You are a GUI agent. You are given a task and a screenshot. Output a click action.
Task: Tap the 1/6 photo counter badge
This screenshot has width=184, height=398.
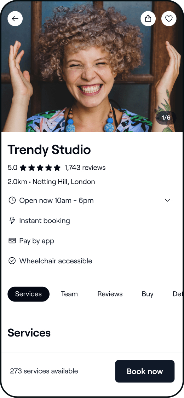166,118
